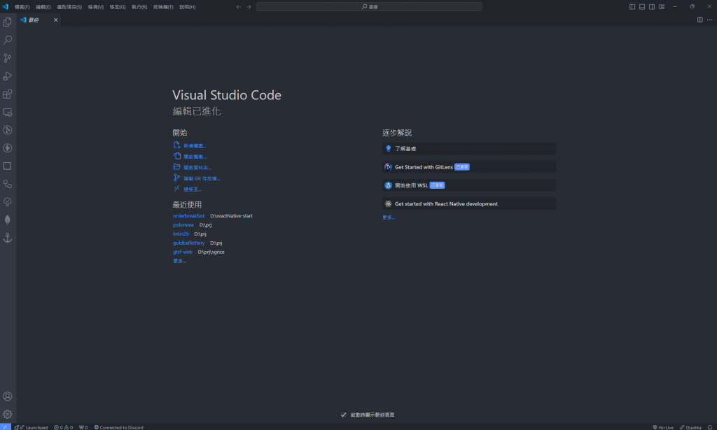Open the square icon extension view

point(7,166)
